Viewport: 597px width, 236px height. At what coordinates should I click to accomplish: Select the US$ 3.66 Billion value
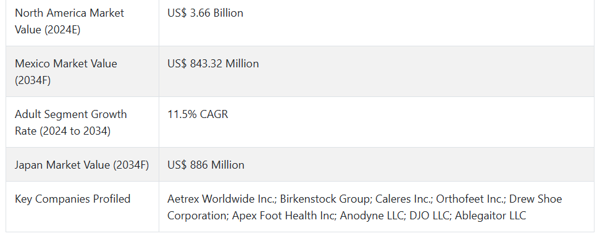(x=205, y=13)
